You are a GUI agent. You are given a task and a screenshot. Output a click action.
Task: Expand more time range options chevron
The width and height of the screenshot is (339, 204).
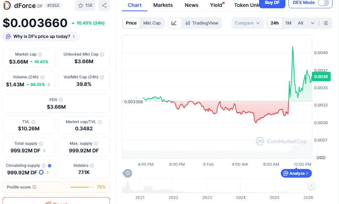312,23
